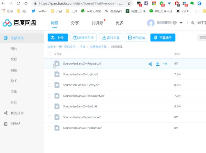Select 图片 in the sidebar

pos(14,49)
